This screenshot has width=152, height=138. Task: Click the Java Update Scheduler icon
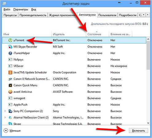(x=10, y=72)
